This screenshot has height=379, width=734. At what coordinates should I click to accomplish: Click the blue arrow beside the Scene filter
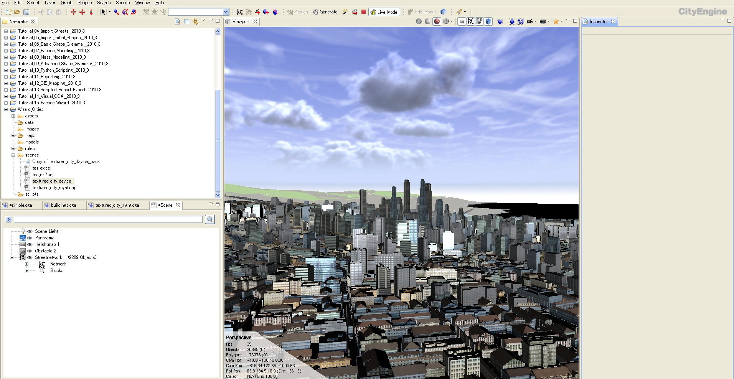coord(8,219)
